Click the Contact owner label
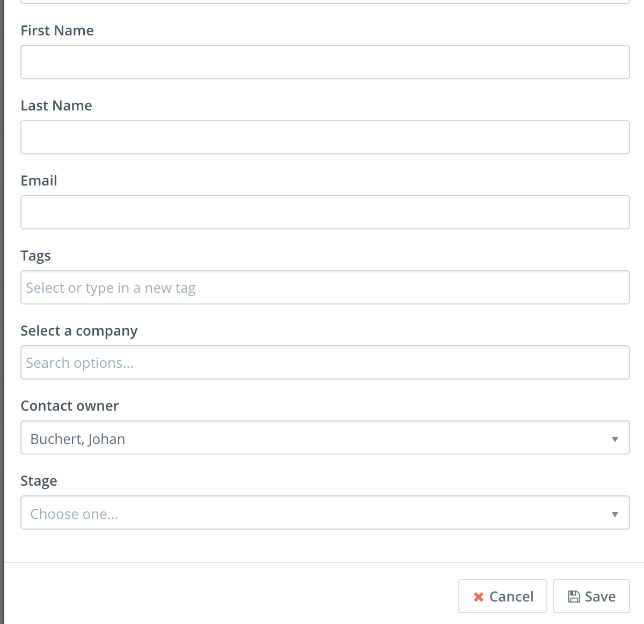Viewport: 644px width, 624px height. pos(70,406)
